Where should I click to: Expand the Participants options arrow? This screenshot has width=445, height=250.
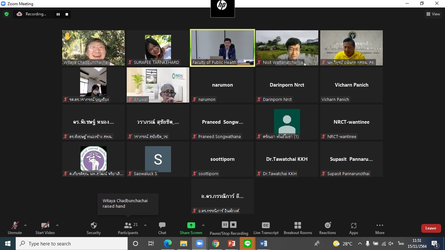pos(145,225)
